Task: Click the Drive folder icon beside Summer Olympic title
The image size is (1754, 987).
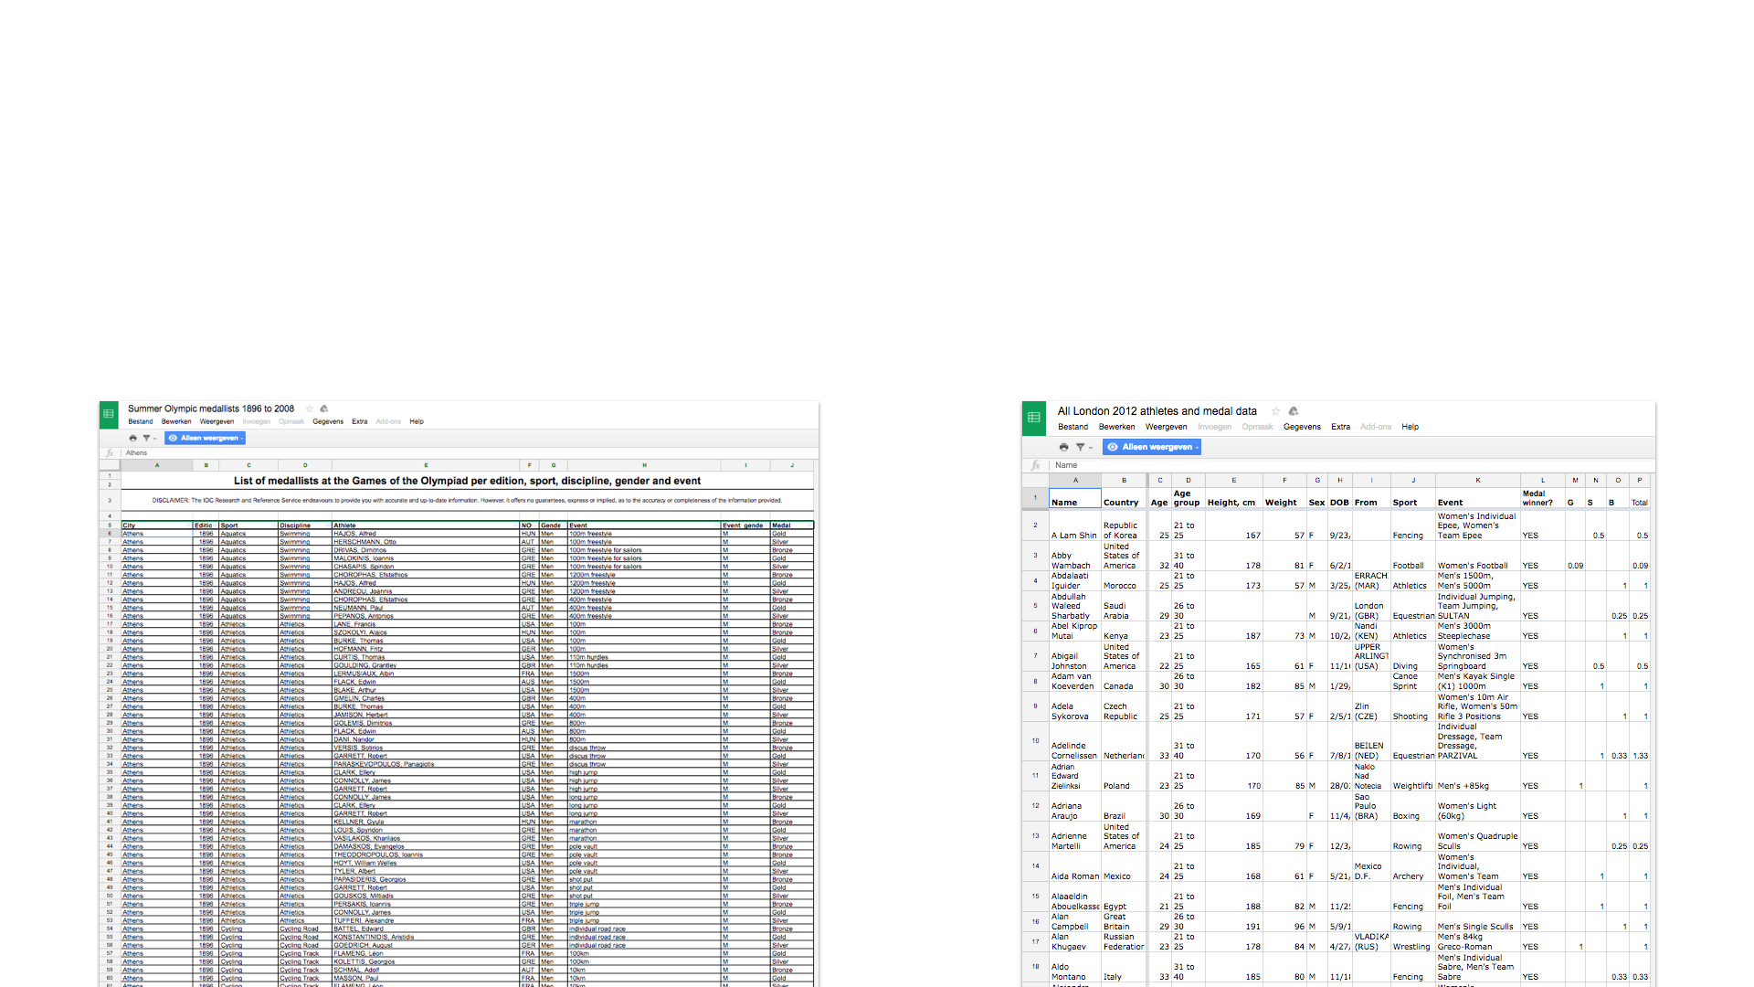Action: click(x=324, y=409)
